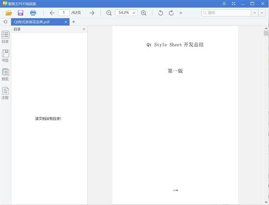This screenshot has height=205, width=269.
Task: Enter fullscreen mode from title bar
Action: tap(233, 4)
